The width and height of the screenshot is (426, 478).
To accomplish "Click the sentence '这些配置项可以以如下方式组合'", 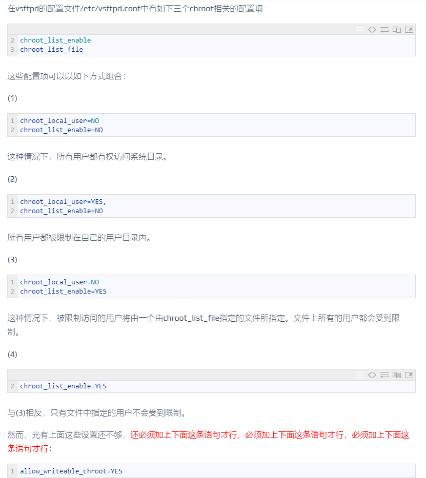I will (66, 76).
